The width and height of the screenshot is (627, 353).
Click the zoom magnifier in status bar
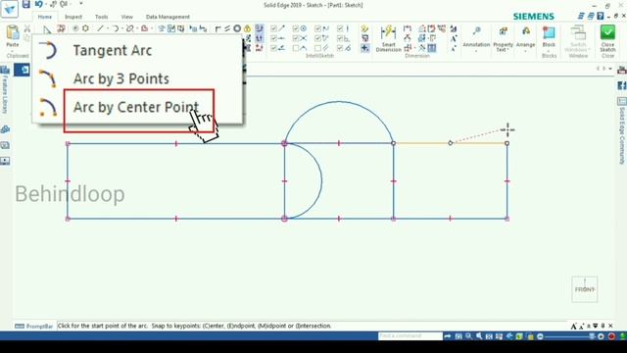tap(468, 336)
